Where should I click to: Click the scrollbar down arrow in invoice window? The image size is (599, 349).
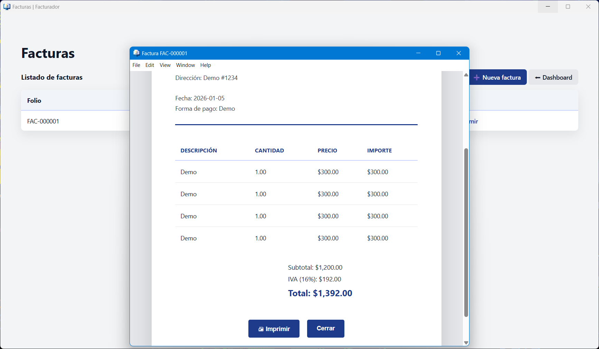[466, 343]
